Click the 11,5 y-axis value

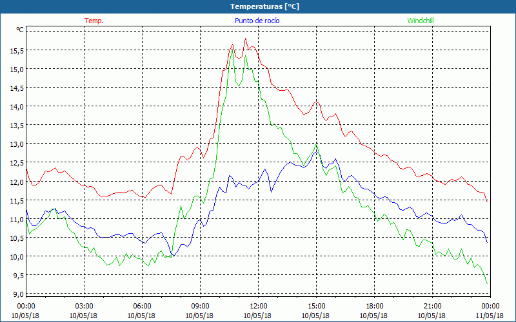coord(18,200)
